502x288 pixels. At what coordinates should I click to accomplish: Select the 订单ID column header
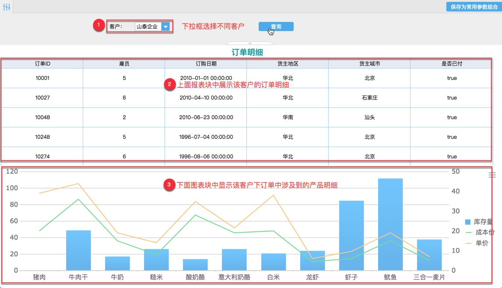point(42,64)
